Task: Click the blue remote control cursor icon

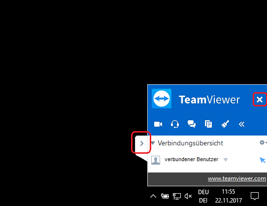Action: [x=263, y=160]
